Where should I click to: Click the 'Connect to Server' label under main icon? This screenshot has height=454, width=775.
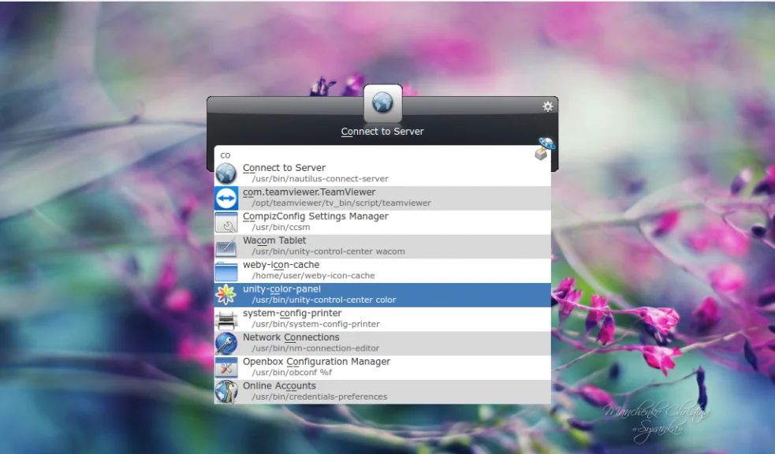point(382,132)
